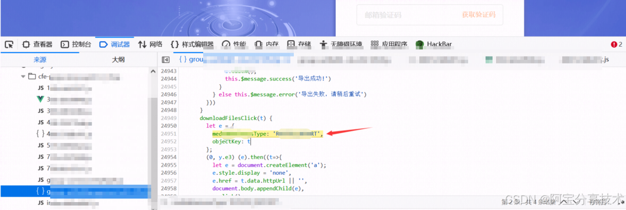Click the 获取验证码 link
This screenshot has width=626, height=210.
tap(479, 15)
